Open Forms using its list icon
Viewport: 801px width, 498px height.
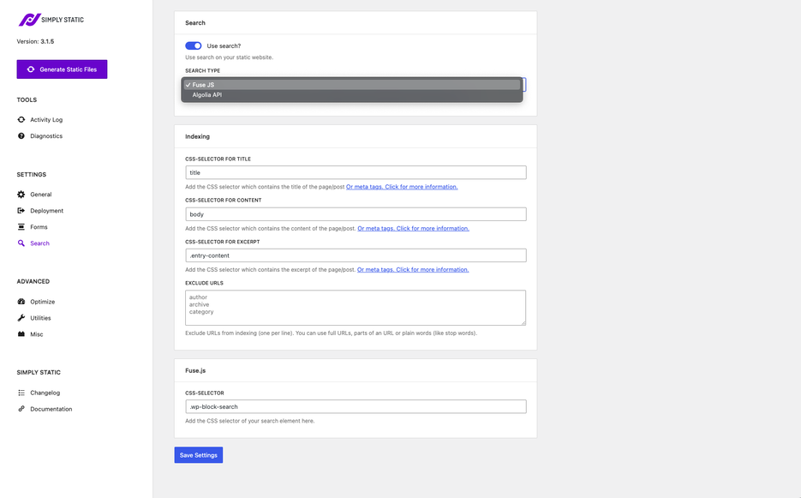(21, 226)
